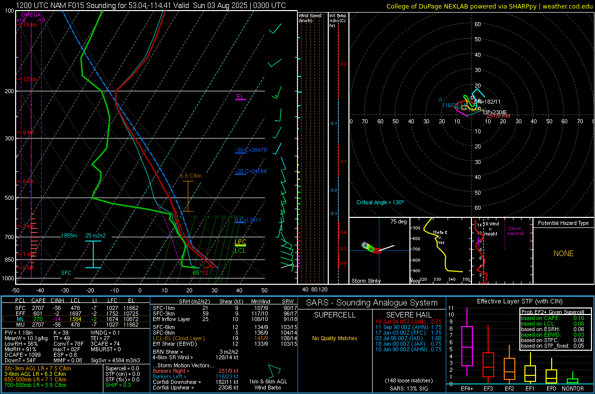
Task: Select the highlighted ML parcel row
Action: pyautogui.click(x=77, y=319)
